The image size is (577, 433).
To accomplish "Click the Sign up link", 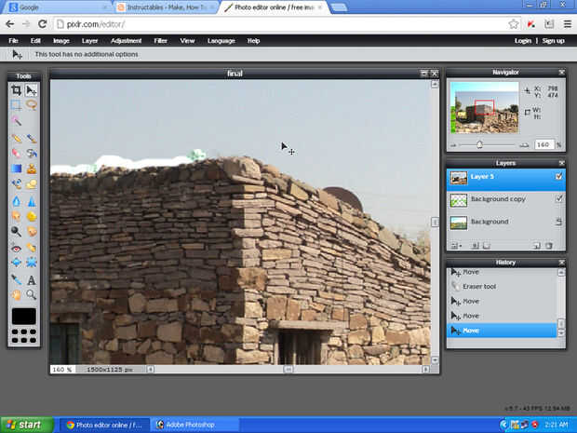I will [553, 40].
